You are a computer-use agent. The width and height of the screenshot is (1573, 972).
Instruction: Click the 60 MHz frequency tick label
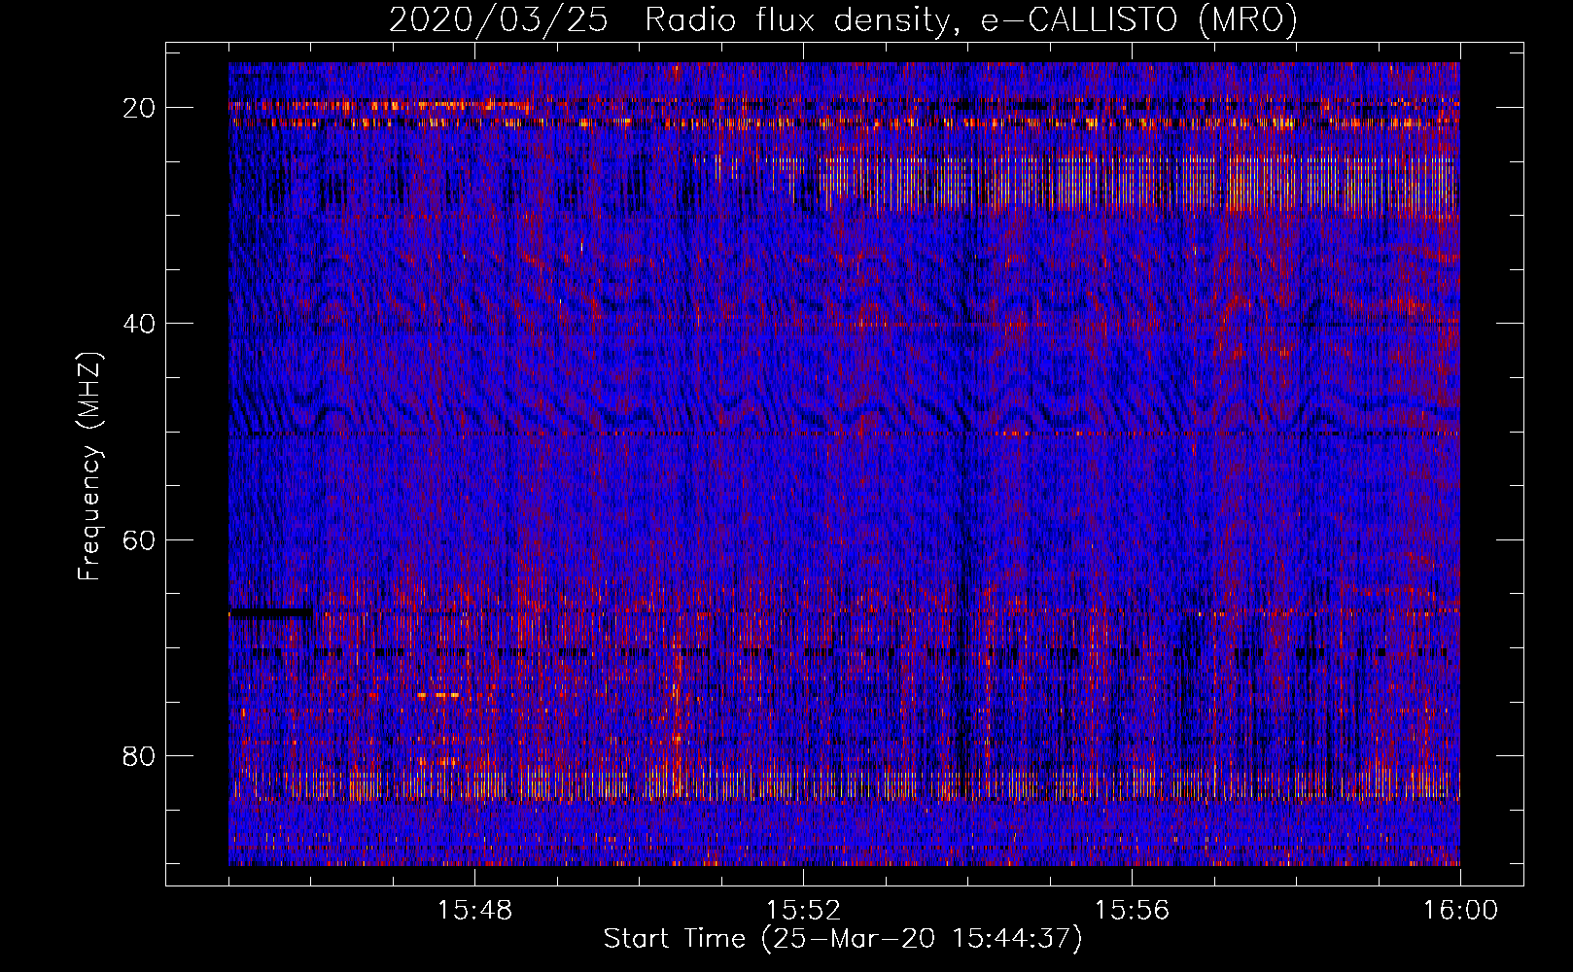(140, 539)
